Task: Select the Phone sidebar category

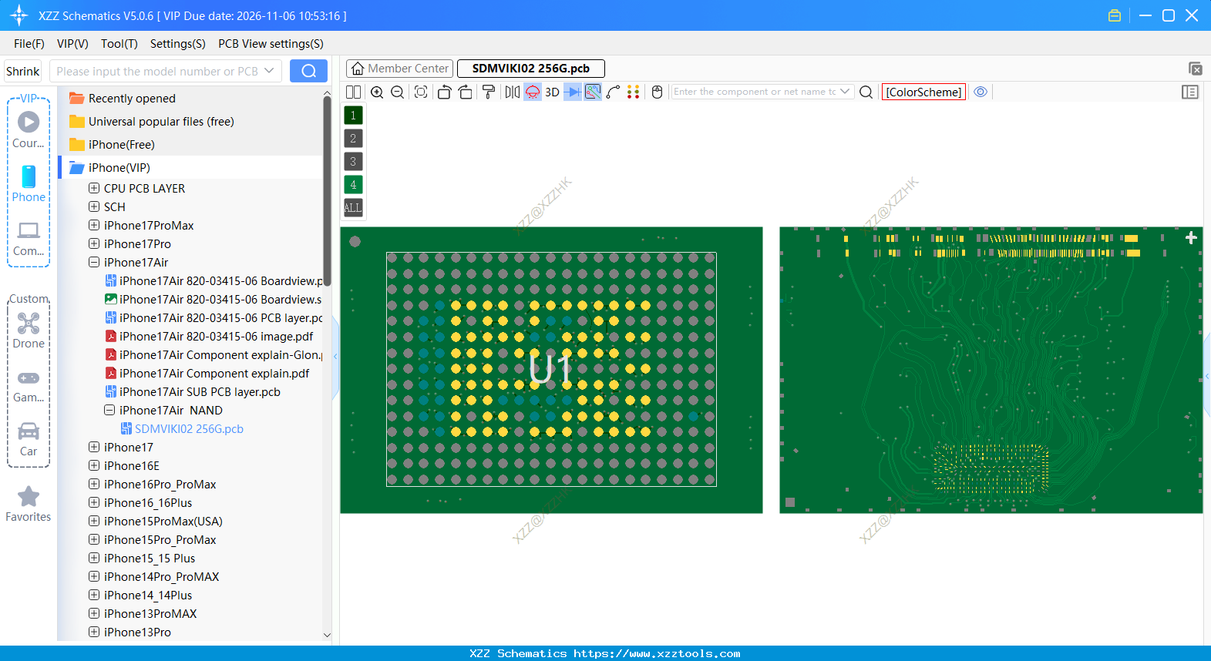Action: (x=29, y=184)
